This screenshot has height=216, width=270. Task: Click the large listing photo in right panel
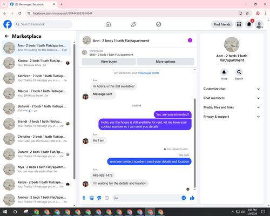tap(232, 45)
